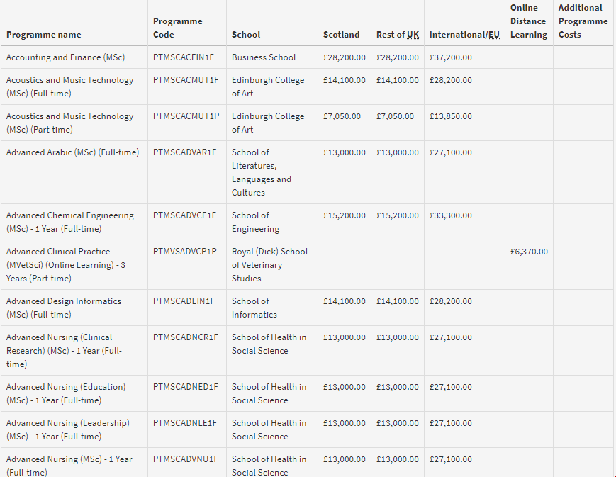Click the Programme name column header
Viewport: 616px width, 477px height.
(43, 35)
